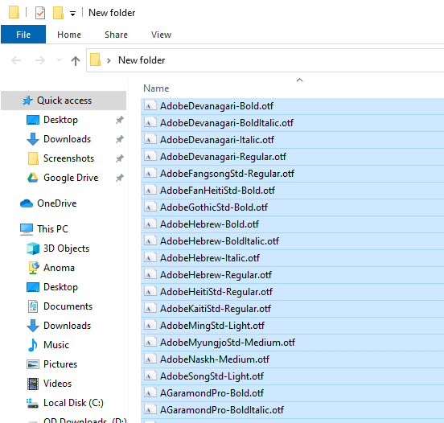Open the Customize Quick Access Toolbar dropdown

tap(72, 14)
